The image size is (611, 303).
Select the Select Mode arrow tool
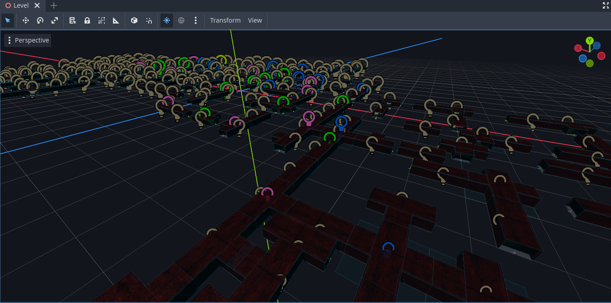point(8,20)
